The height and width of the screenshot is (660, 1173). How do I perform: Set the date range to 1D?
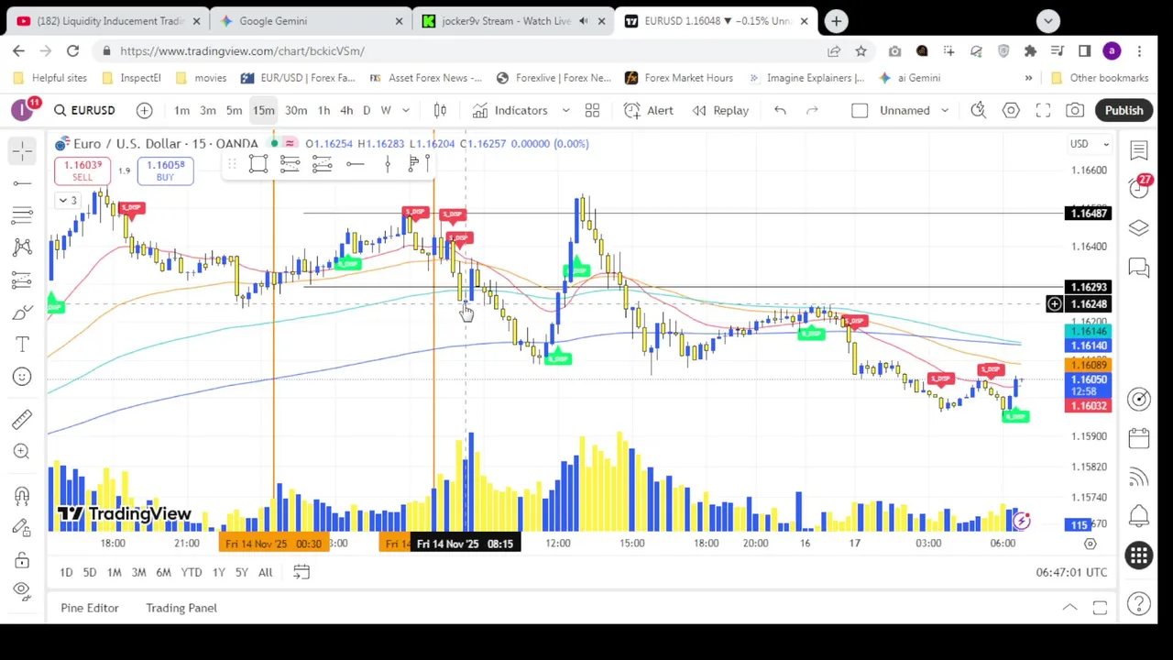(66, 572)
